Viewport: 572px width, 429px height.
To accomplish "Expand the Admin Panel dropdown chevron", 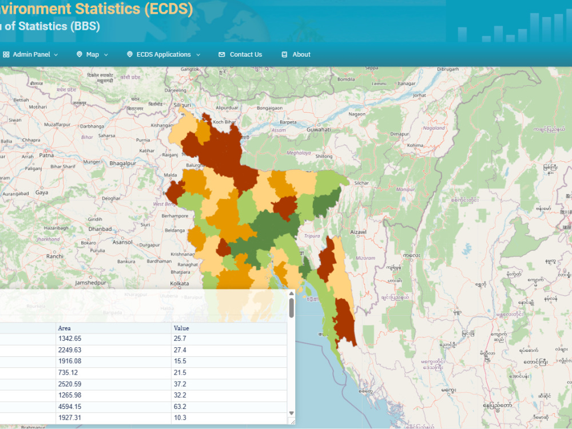I will coord(56,55).
